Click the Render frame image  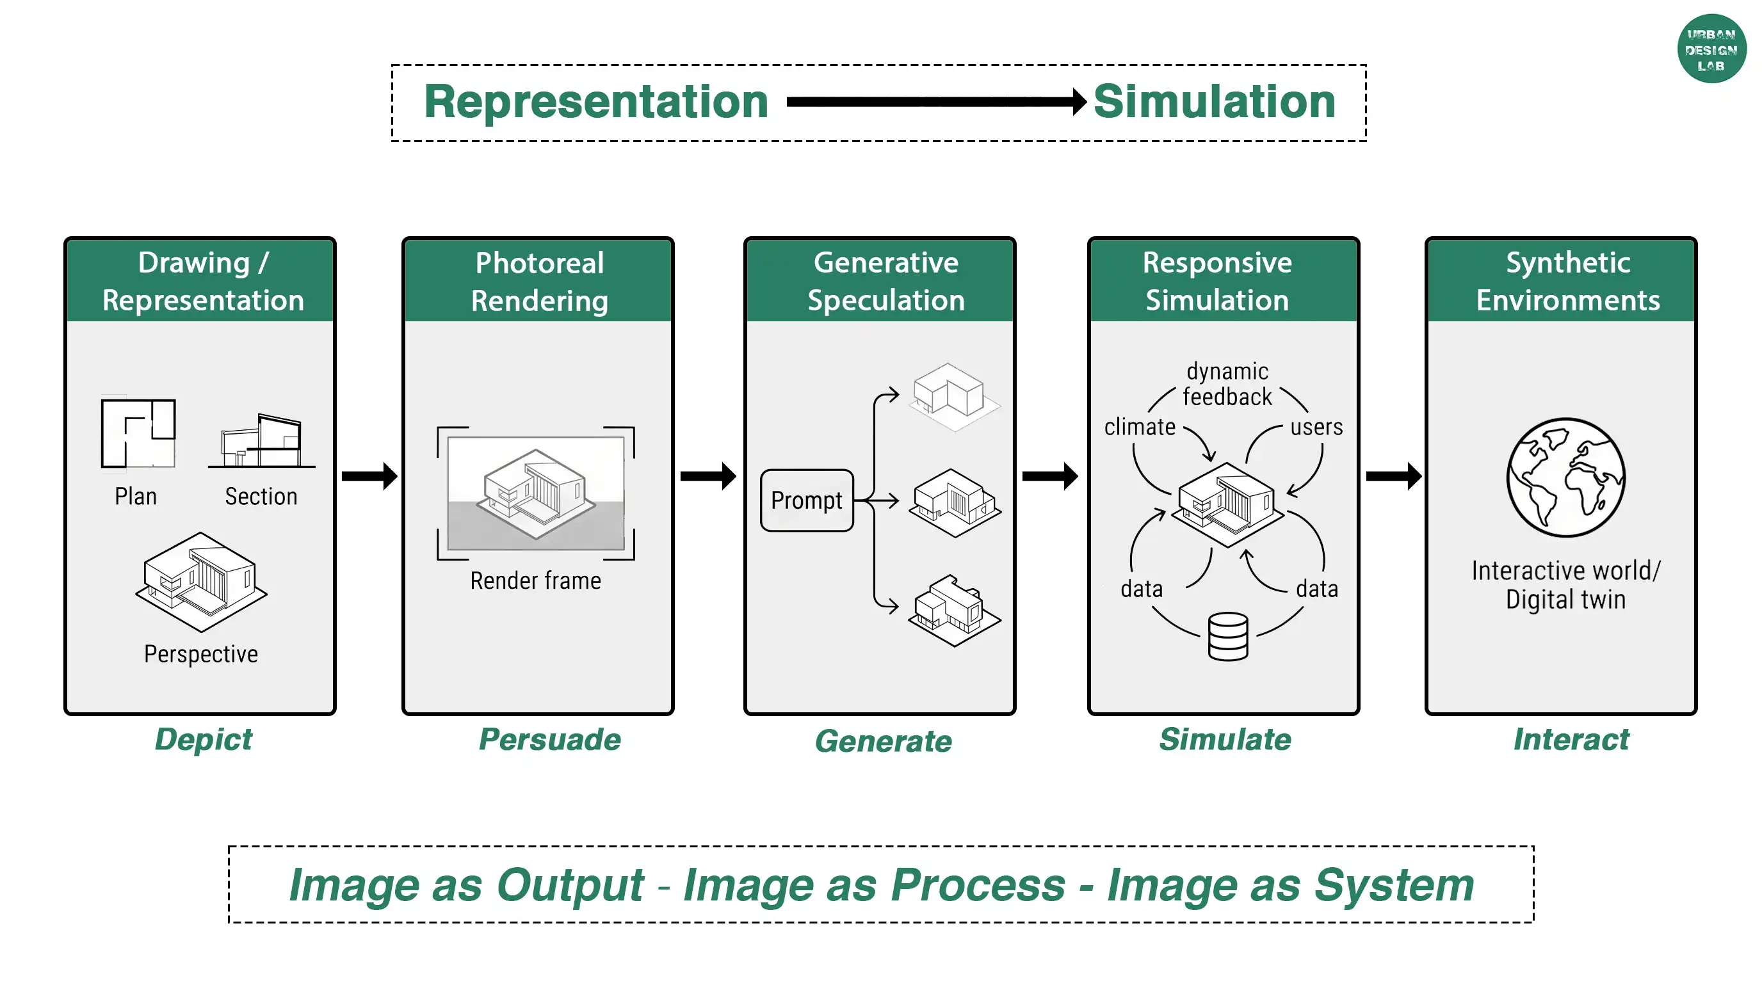(x=537, y=493)
